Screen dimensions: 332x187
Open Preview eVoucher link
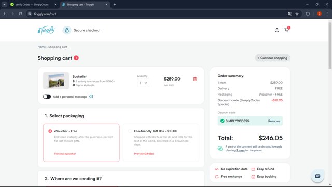(65, 154)
